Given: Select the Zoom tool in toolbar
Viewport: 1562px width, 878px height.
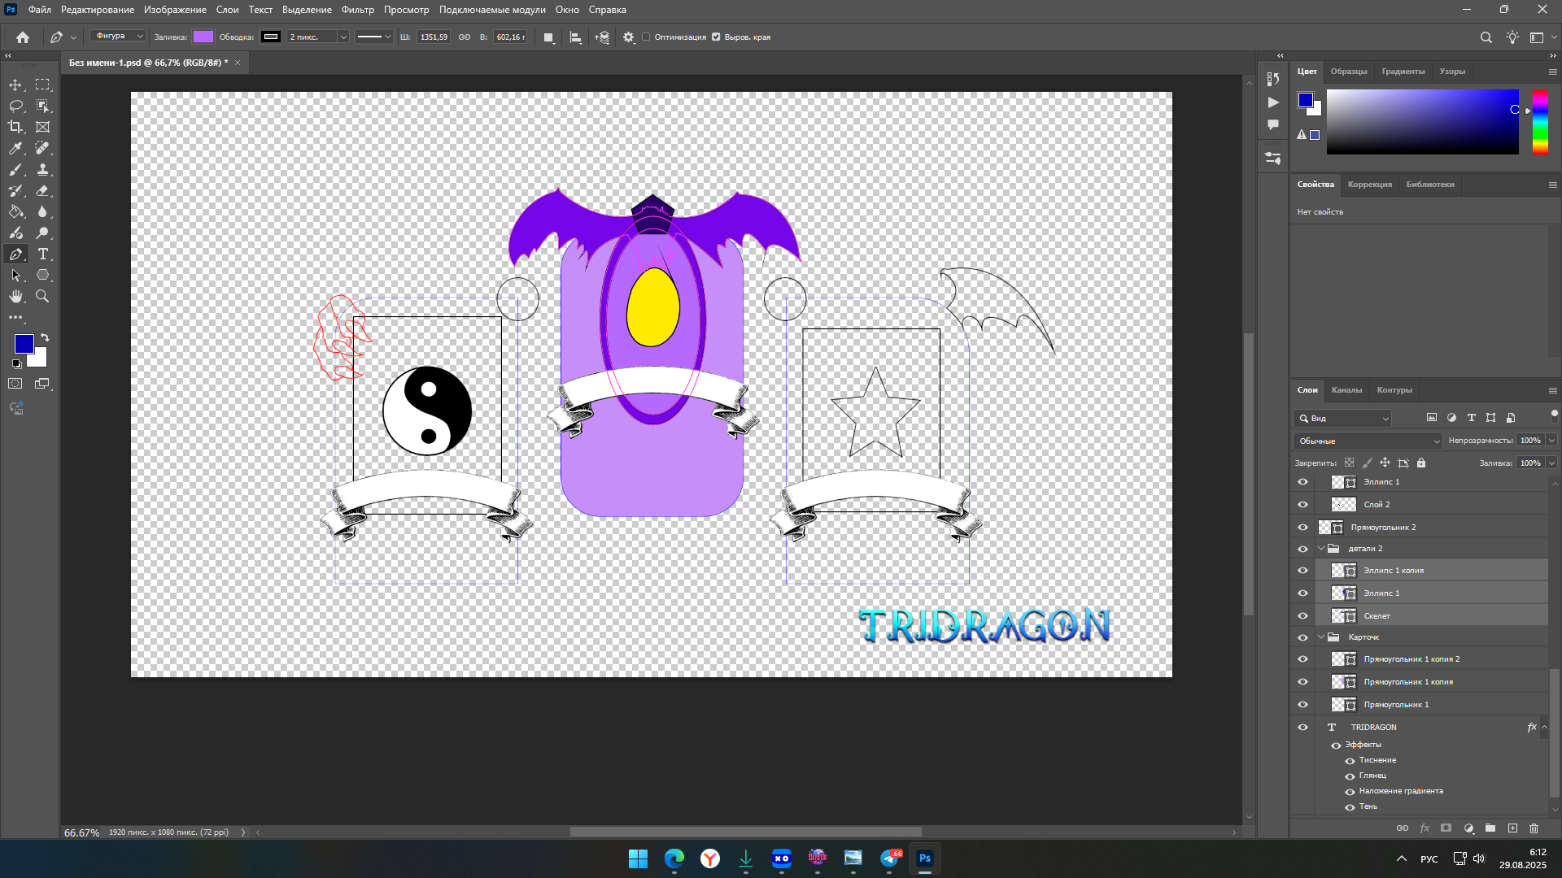Looking at the screenshot, I should (42, 297).
